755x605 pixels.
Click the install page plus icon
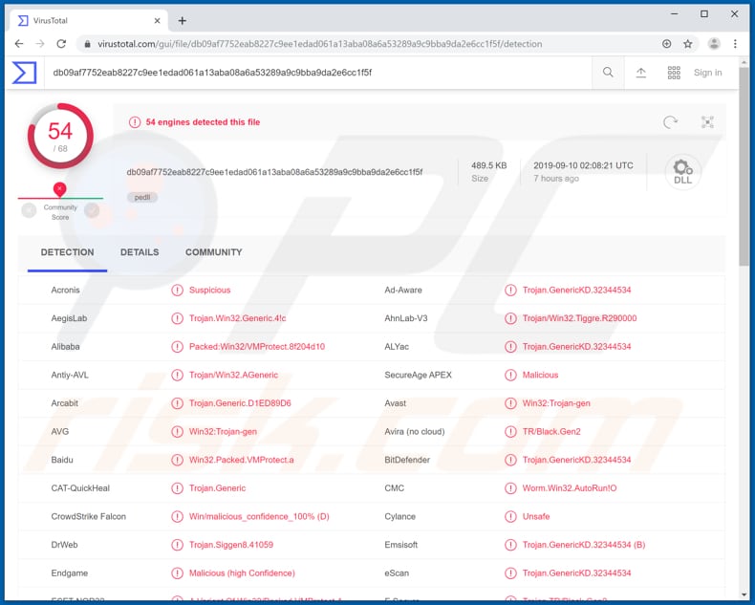pos(666,44)
